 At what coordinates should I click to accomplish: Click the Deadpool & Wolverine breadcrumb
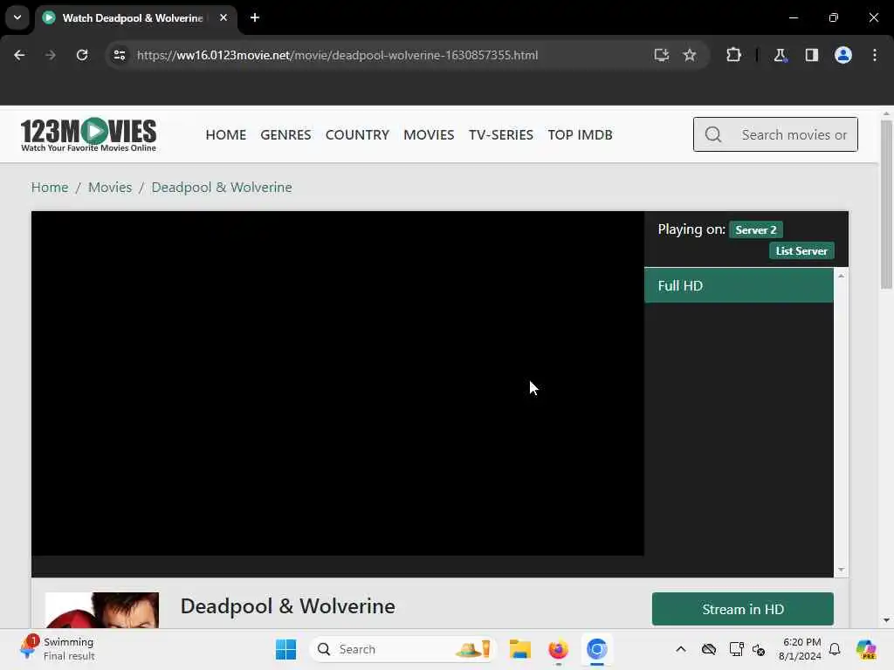pyautogui.click(x=222, y=188)
